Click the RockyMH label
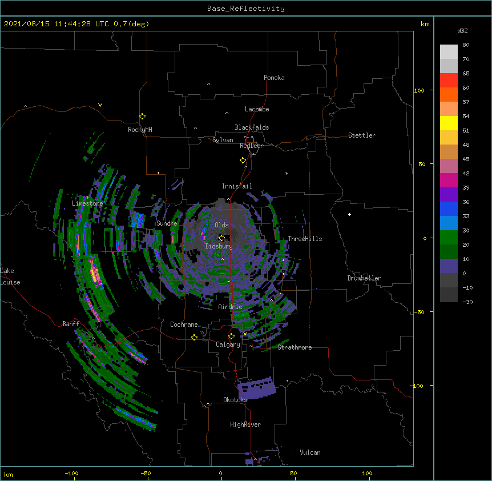Image resolution: width=492 pixels, height=481 pixels. tap(140, 130)
